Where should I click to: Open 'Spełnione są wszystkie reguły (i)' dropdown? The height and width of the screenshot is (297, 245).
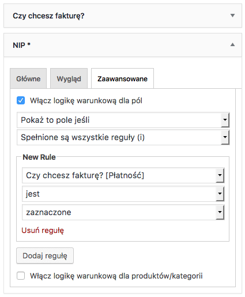pyautogui.click(x=123, y=137)
